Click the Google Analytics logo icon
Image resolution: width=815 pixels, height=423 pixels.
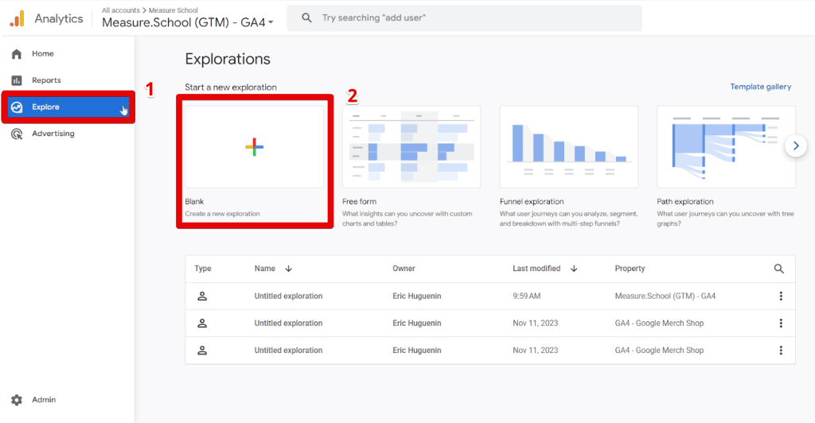pos(17,18)
